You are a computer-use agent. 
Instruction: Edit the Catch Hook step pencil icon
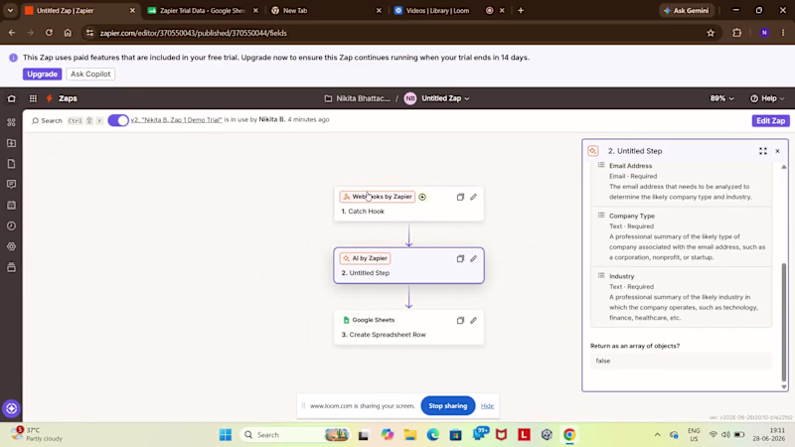tap(474, 197)
